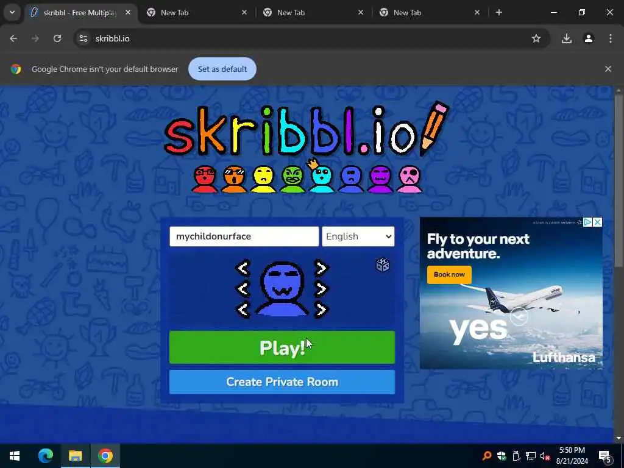The width and height of the screenshot is (624, 468).
Task: Close the second New Tab
Action: [361, 12]
